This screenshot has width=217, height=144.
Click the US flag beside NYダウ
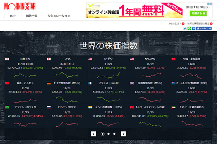pos(90,59)
